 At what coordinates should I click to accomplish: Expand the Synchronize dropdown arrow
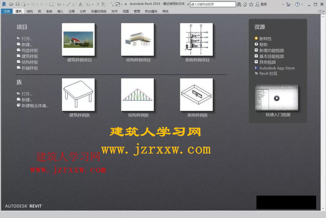(x=28, y=4)
